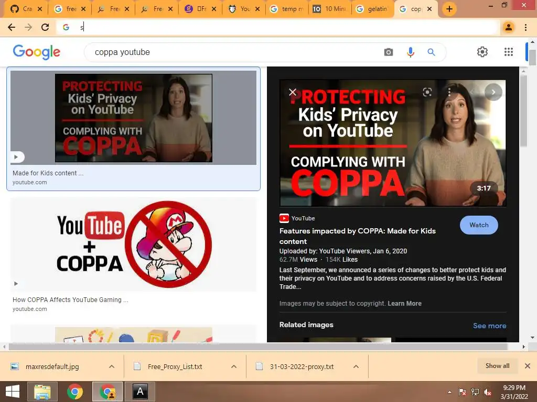
Task: Click the horizontal scrollbar at page bottom
Action: point(258,347)
